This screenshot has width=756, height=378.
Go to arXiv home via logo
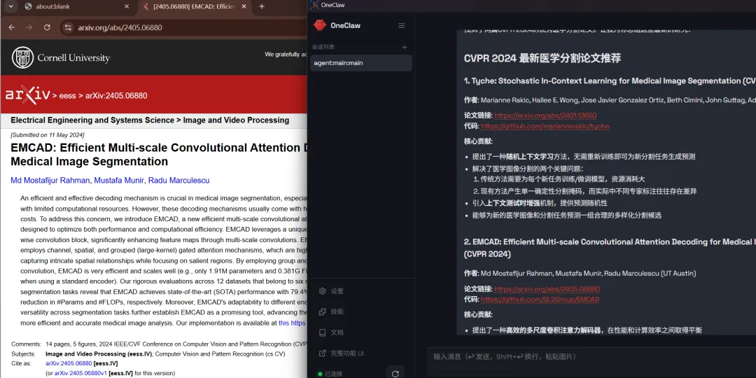pyautogui.click(x=27, y=95)
